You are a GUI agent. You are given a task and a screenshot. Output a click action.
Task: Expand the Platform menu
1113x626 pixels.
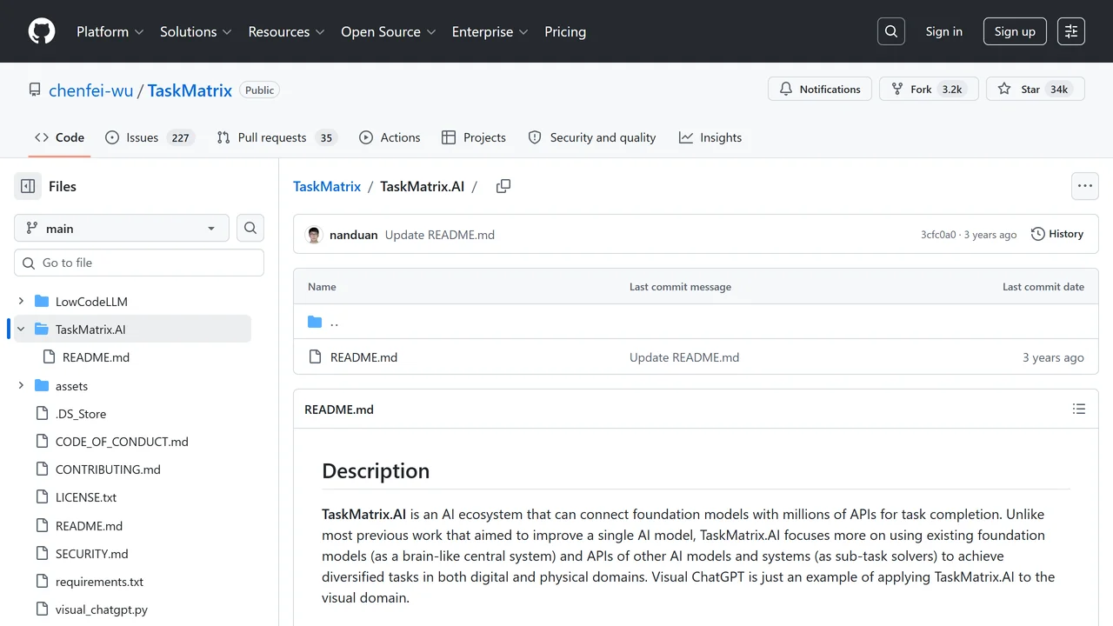(x=110, y=31)
